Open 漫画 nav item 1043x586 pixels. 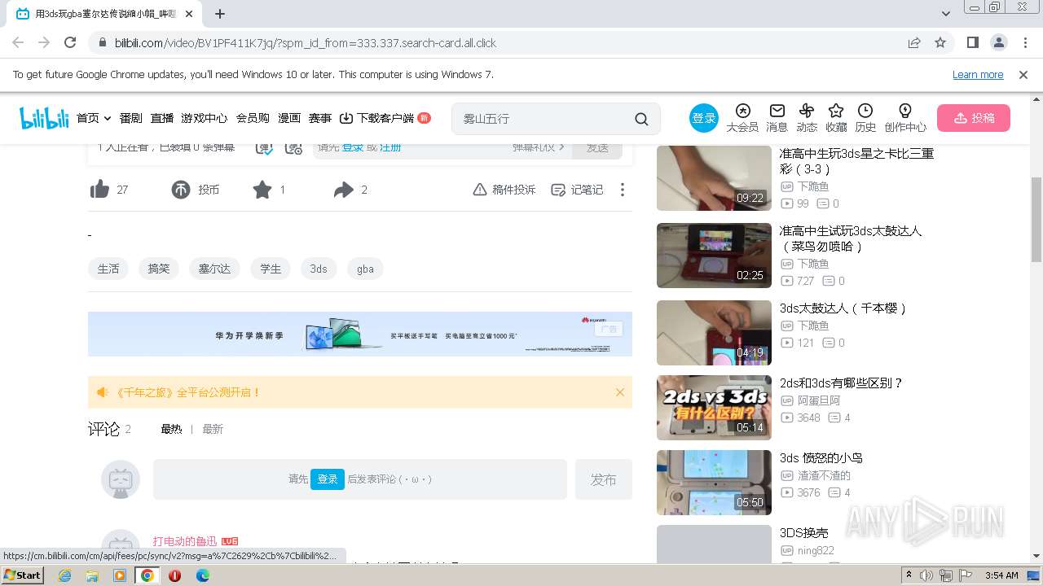coord(289,118)
